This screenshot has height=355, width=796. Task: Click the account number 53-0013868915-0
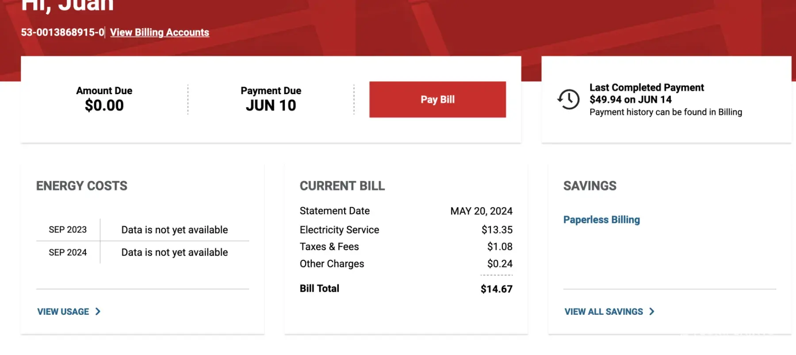pos(62,32)
